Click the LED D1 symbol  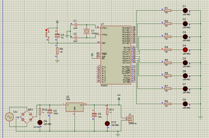(185, 10)
